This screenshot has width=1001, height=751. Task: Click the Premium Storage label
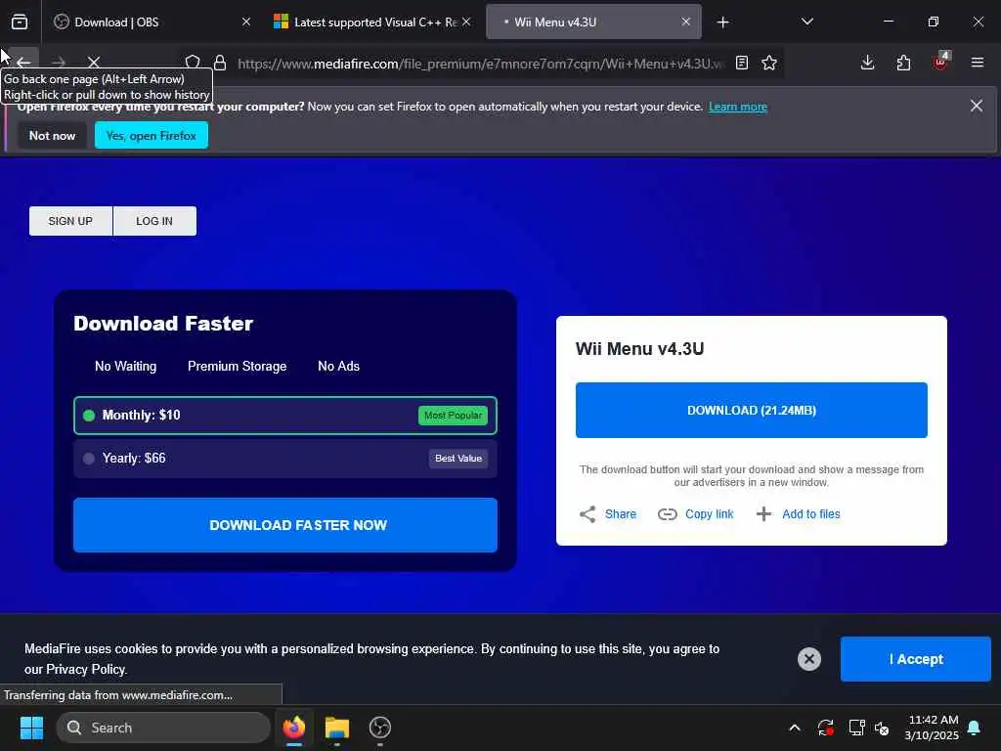237,366
